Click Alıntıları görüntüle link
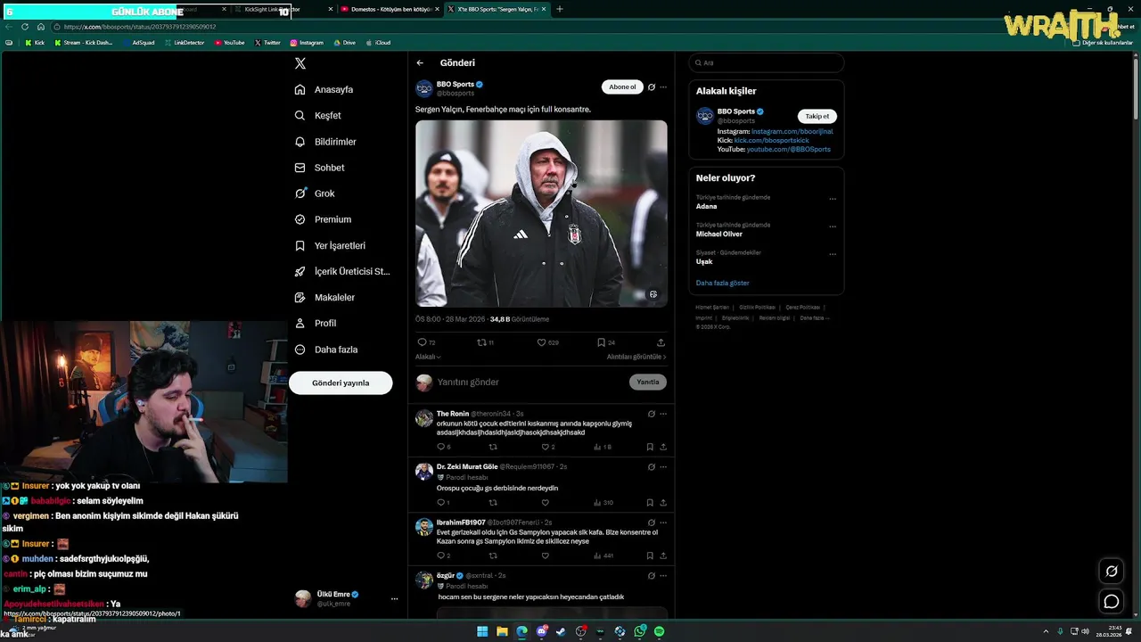The width and height of the screenshot is (1141, 642). click(636, 357)
